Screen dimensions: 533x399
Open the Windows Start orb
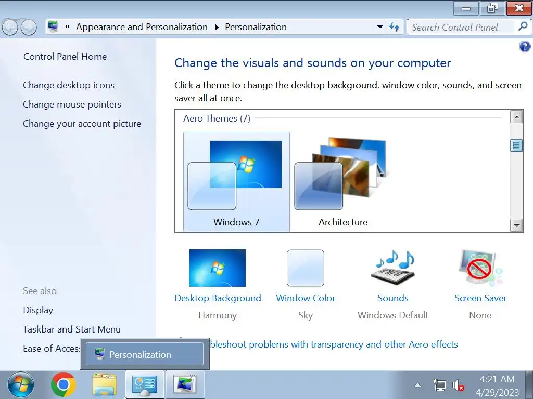[x=21, y=385]
